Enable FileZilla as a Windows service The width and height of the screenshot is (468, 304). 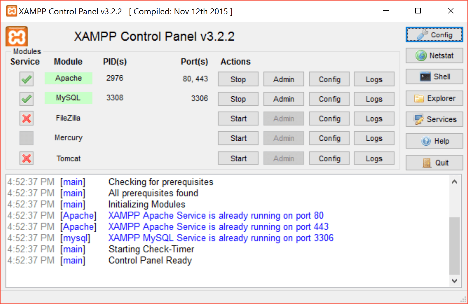[26, 118]
